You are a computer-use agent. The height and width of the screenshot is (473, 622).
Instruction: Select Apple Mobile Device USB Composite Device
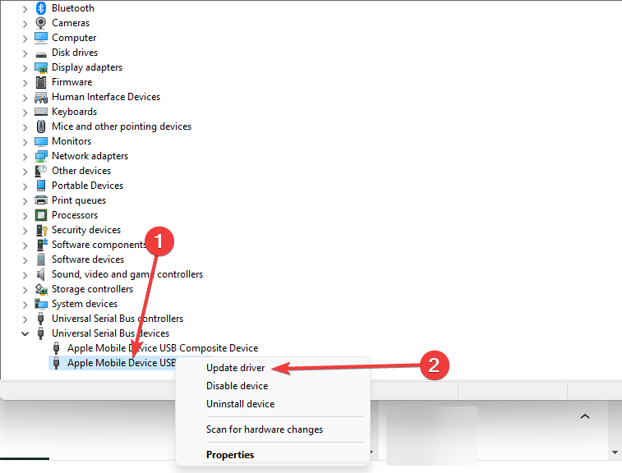click(x=163, y=348)
